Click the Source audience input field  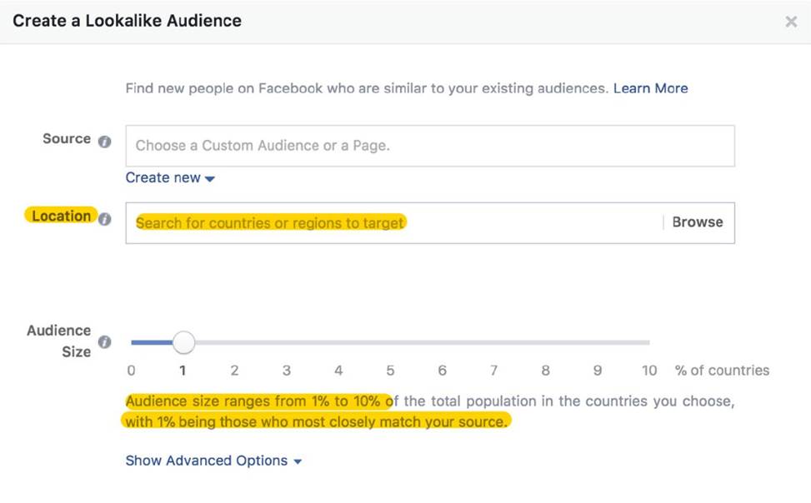pyautogui.click(x=429, y=146)
